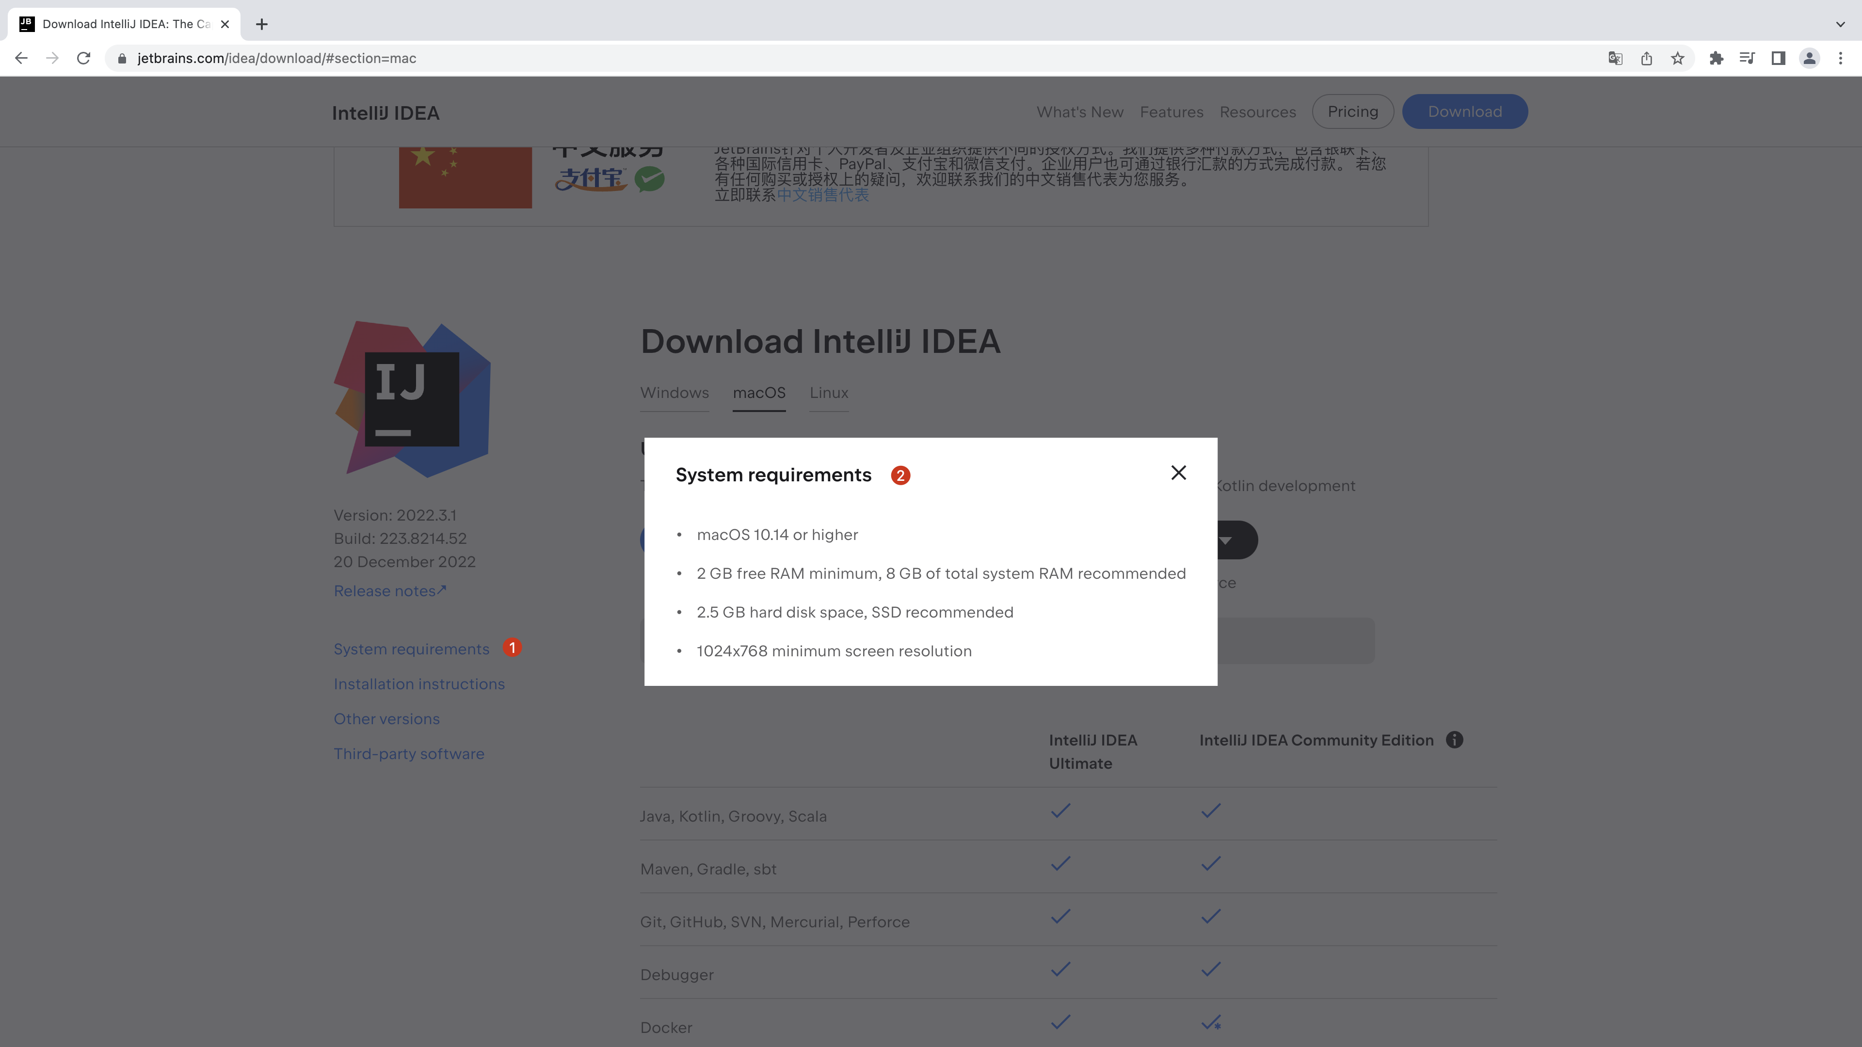Click the Download button in navbar
The image size is (1862, 1047).
pyautogui.click(x=1463, y=111)
